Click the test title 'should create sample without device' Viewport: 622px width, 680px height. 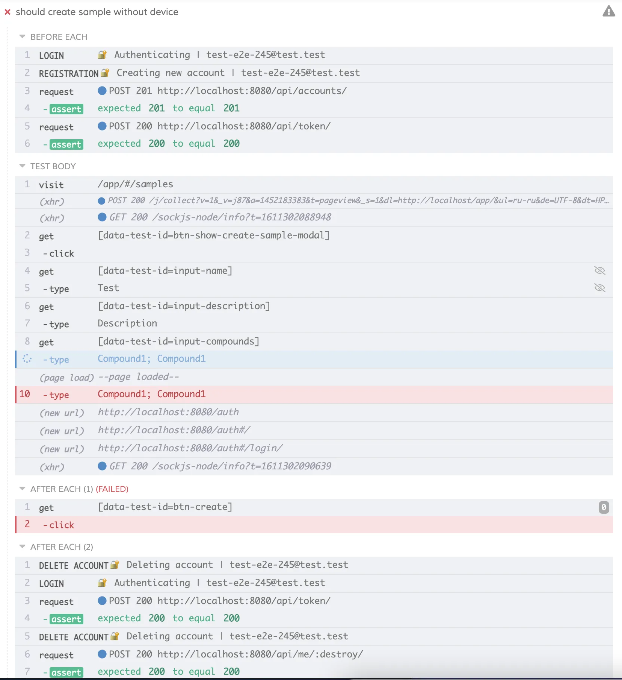(97, 12)
